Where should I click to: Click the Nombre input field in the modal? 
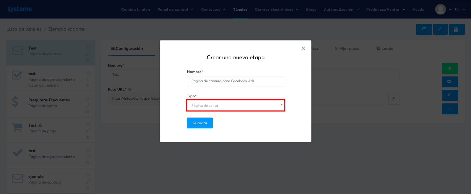tap(236, 82)
